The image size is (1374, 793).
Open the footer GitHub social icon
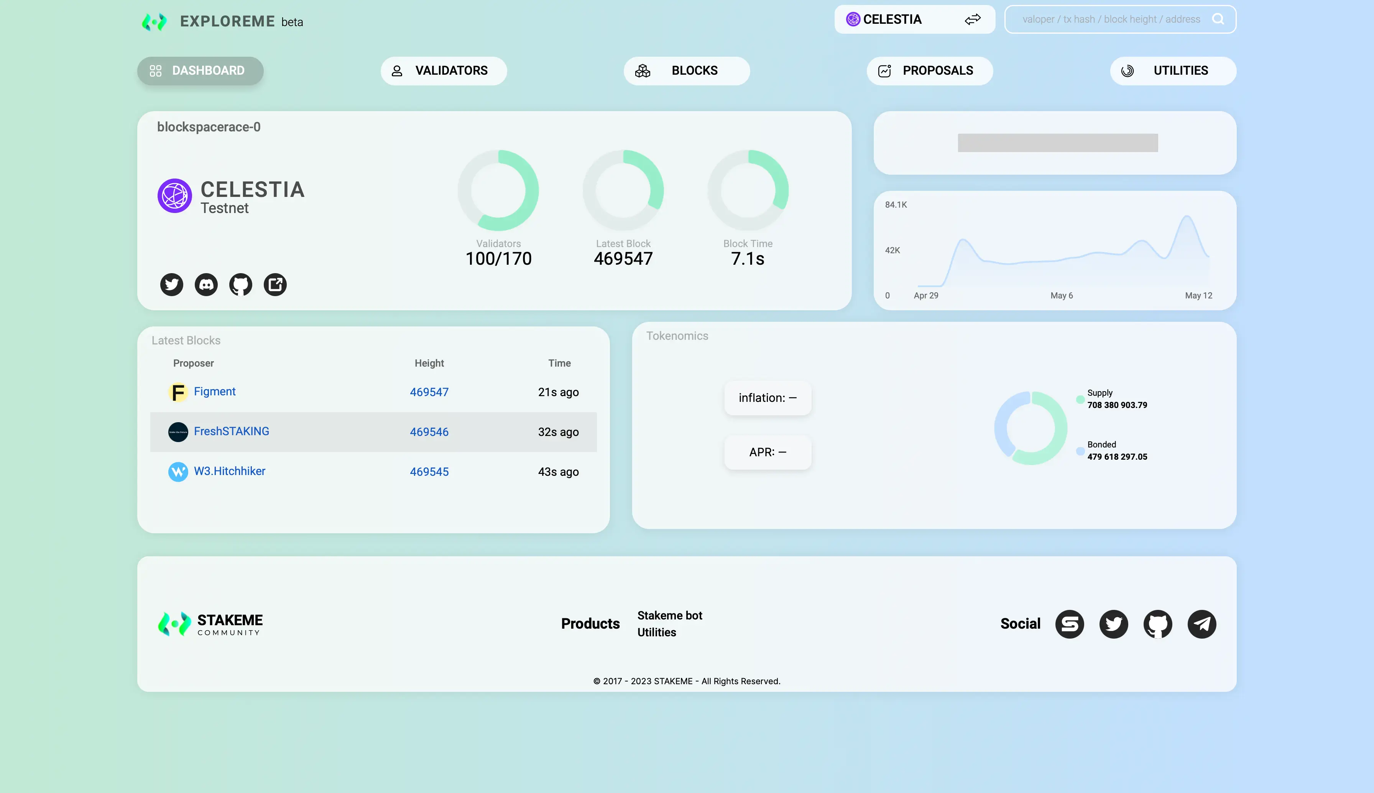tap(1158, 624)
